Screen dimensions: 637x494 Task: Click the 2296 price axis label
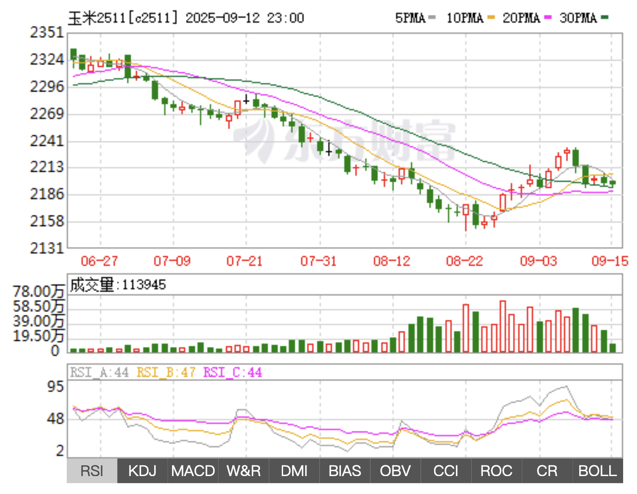47,86
